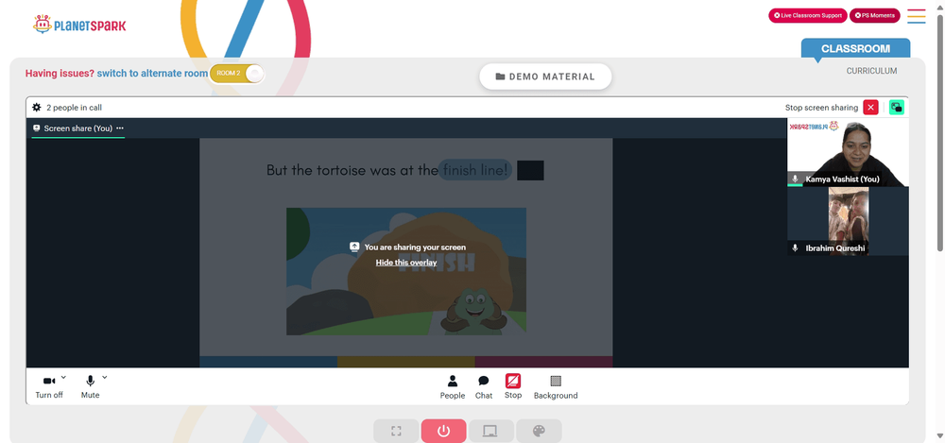Toggle ROOM 2 alternate room switch
Image resolution: width=945 pixels, height=443 pixels.
point(237,73)
